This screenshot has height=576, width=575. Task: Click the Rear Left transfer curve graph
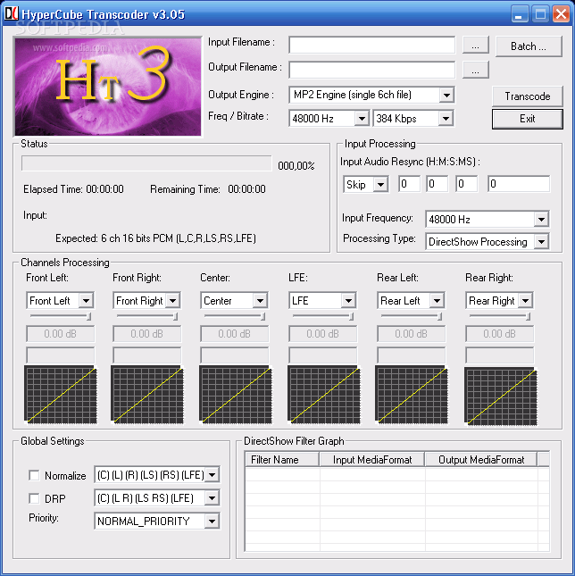tap(412, 395)
